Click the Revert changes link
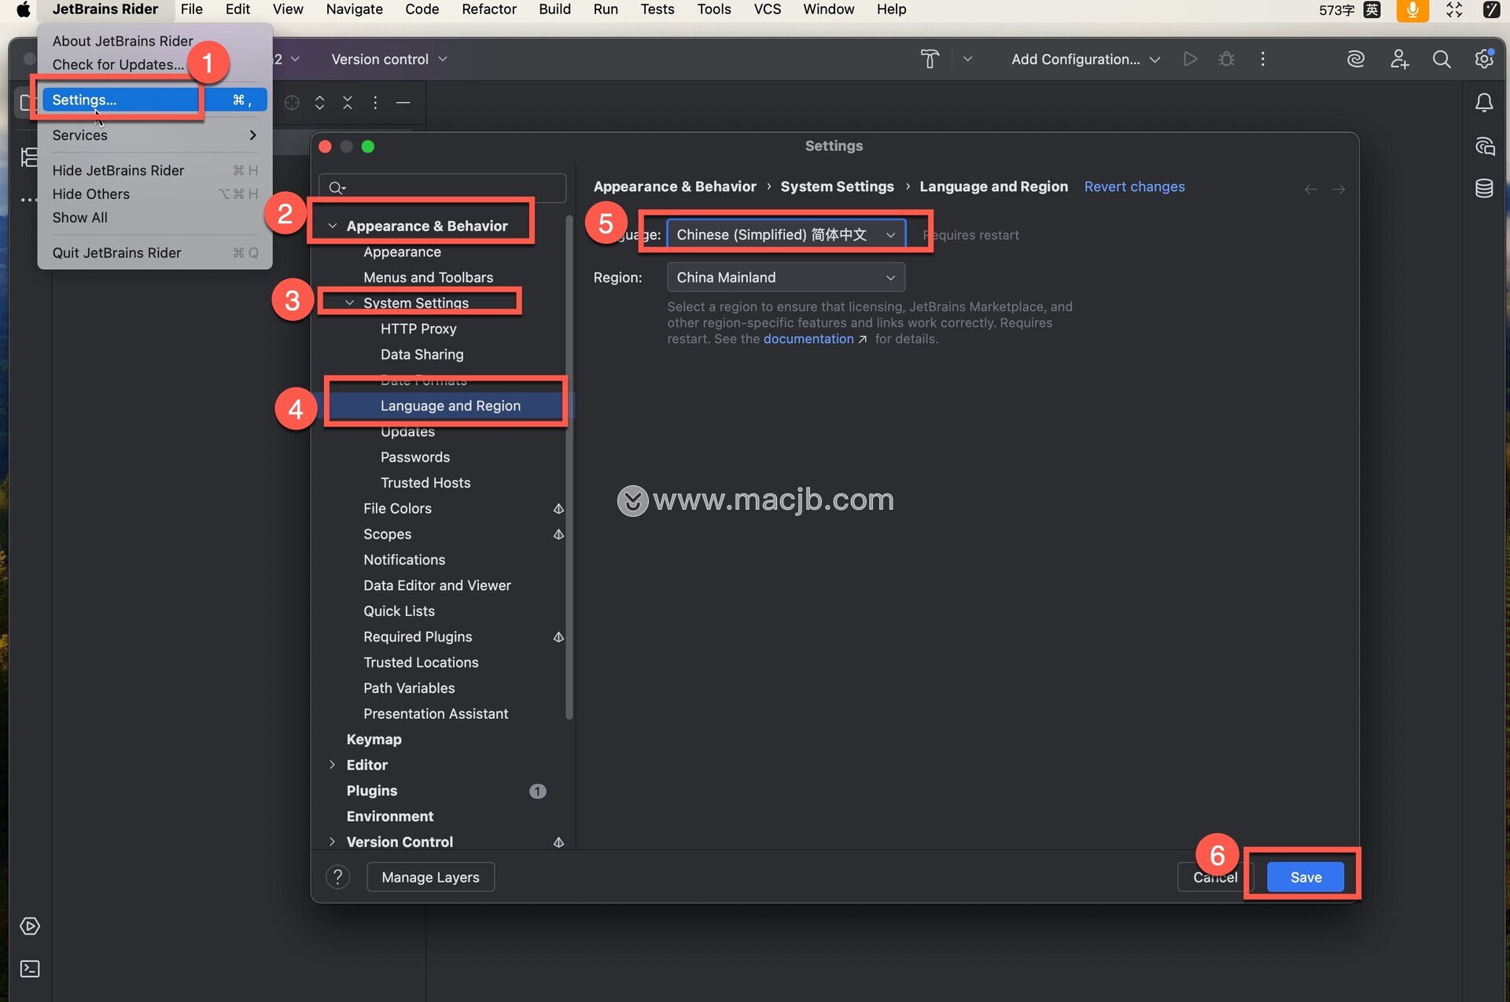 click(1134, 186)
